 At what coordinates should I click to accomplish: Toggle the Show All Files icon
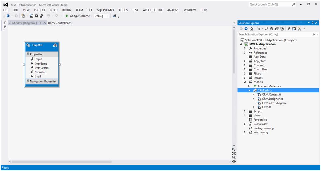tap(282, 29)
